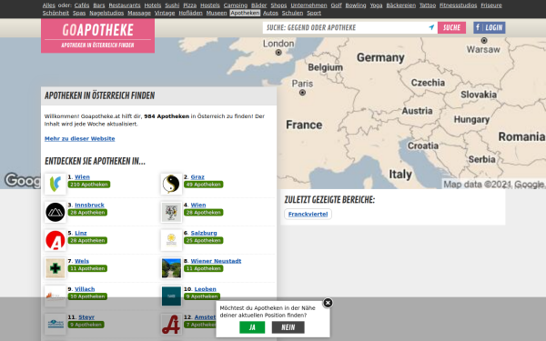Select Fitnessstudios in the top category bar
This screenshot has width=546, height=341.
[459, 5]
